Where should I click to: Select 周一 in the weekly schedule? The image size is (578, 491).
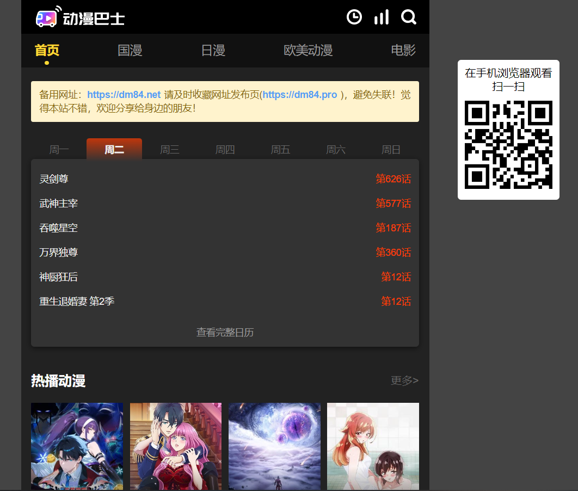point(59,150)
